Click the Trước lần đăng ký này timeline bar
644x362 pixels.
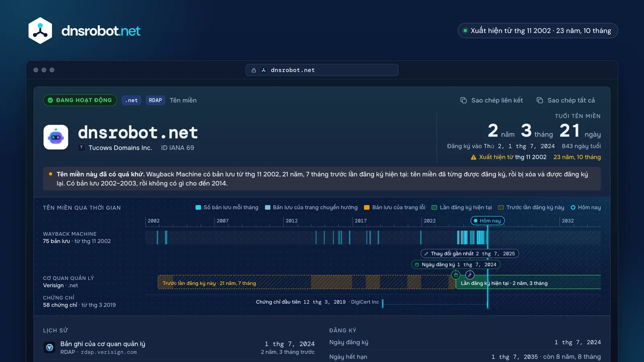point(306,282)
